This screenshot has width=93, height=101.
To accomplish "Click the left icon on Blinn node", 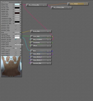I will pyautogui.click(x=32, y=51).
